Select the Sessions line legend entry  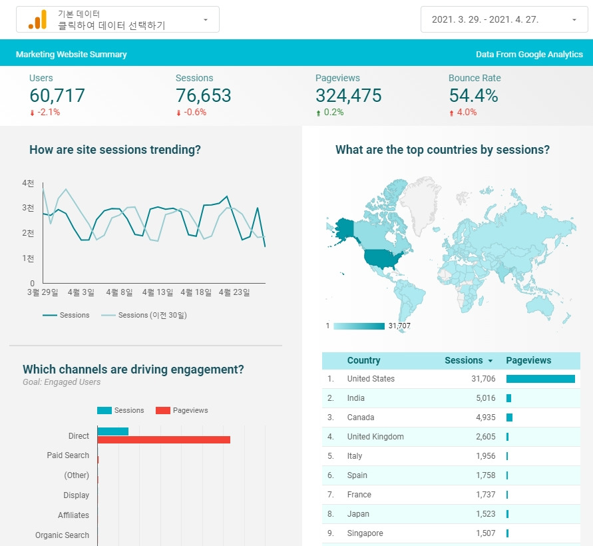(66, 315)
